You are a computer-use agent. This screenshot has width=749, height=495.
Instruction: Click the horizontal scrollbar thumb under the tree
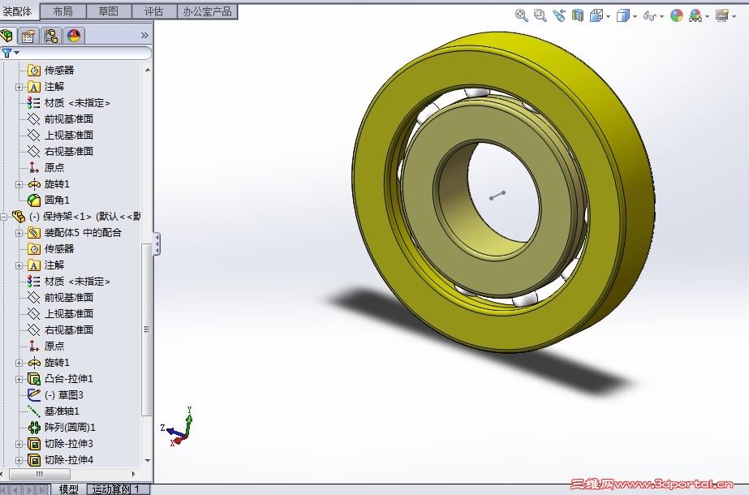click(40, 474)
